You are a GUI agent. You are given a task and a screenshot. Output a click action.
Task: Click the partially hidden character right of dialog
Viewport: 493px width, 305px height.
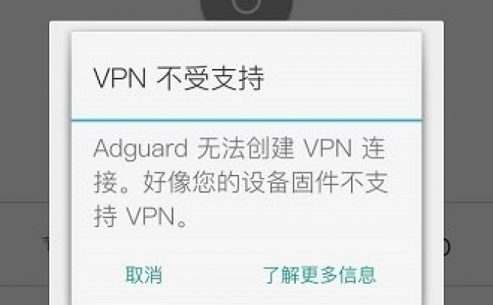click(447, 247)
